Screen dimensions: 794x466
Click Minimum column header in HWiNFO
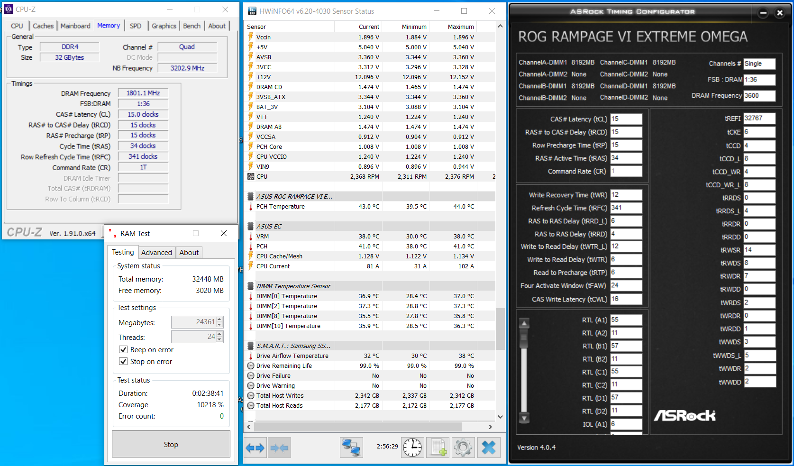(406, 27)
